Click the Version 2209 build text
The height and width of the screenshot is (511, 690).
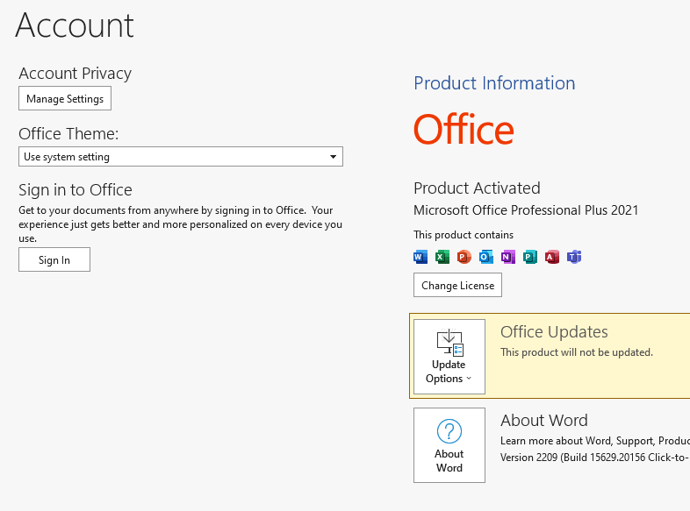point(595,458)
